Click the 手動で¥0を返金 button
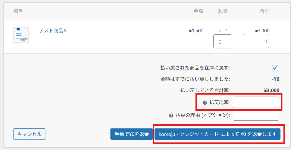The image size is (291, 150). pyautogui.click(x=131, y=134)
